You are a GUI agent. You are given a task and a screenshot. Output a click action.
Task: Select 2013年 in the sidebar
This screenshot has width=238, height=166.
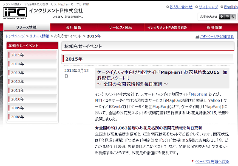[x=32, y=73]
